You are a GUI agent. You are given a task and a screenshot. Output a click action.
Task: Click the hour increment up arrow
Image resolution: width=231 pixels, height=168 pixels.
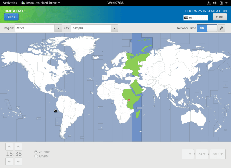click(9, 146)
